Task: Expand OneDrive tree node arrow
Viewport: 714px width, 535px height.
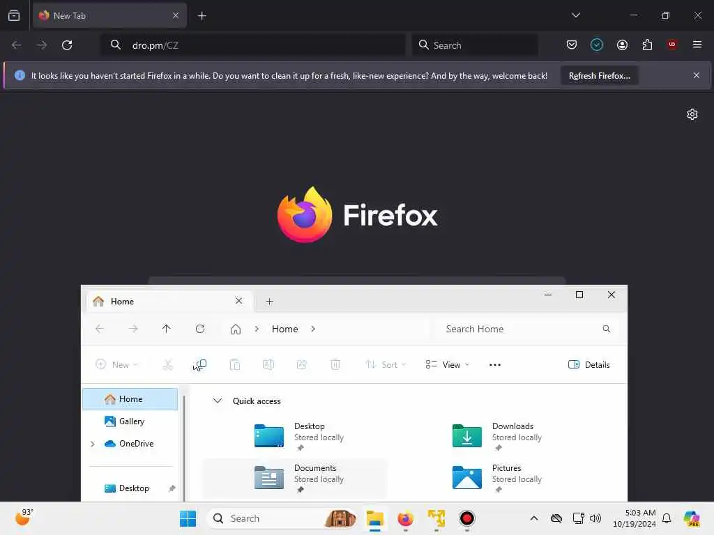Action: click(x=93, y=444)
